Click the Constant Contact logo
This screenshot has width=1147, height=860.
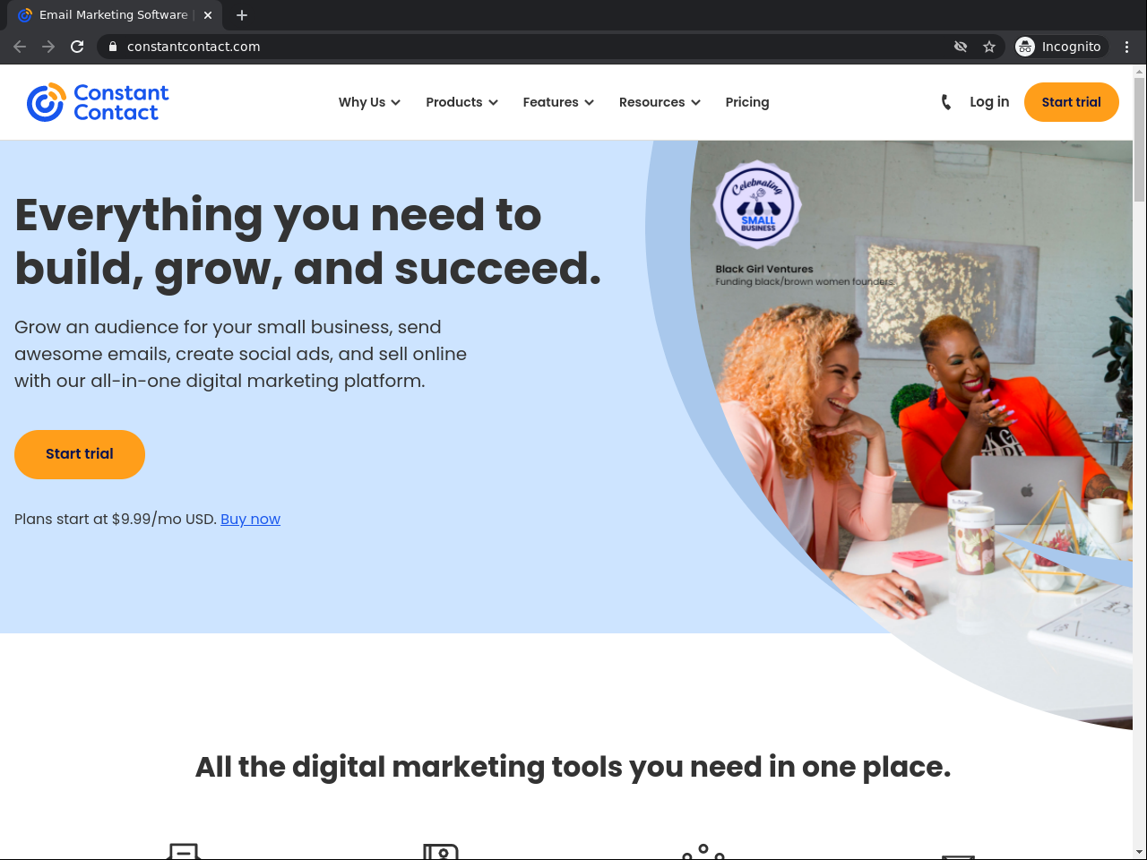click(x=98, y=102)
